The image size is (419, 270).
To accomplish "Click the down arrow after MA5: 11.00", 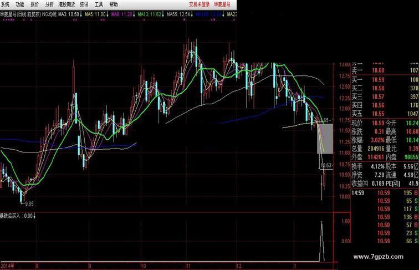I will pyautogui.click(x=108, y=14).
